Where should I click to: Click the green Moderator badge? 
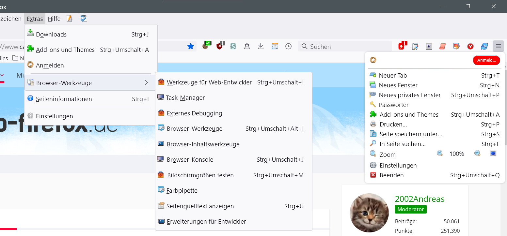411,209
